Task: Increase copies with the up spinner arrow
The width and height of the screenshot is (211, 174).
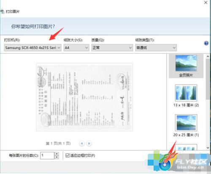Action: tap(57, 154)
